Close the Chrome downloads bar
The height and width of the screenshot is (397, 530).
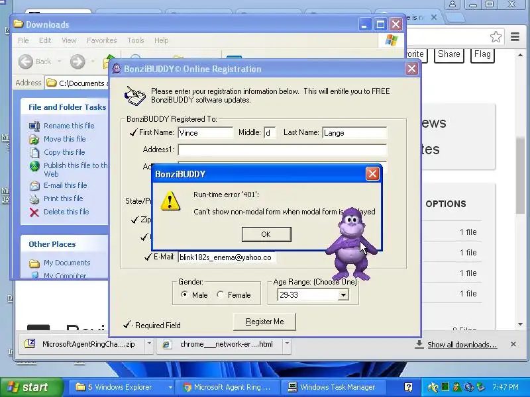[x=513, y=344]
